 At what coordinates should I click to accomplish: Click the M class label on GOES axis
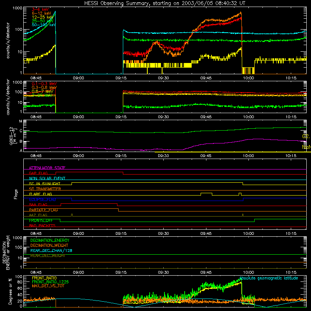[21, 121]
